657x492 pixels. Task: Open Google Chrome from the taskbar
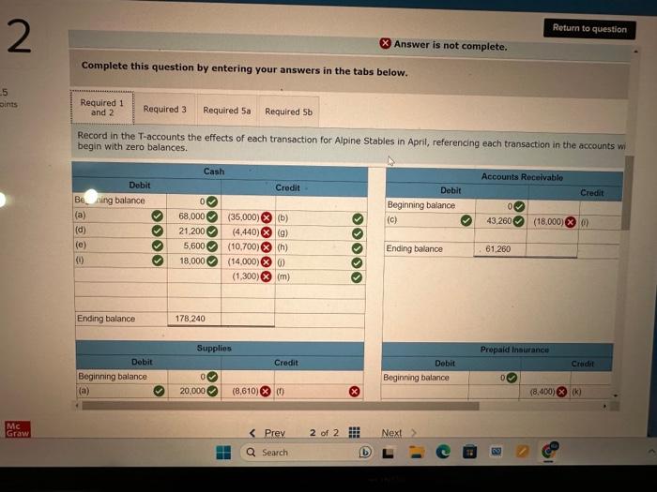549,451
